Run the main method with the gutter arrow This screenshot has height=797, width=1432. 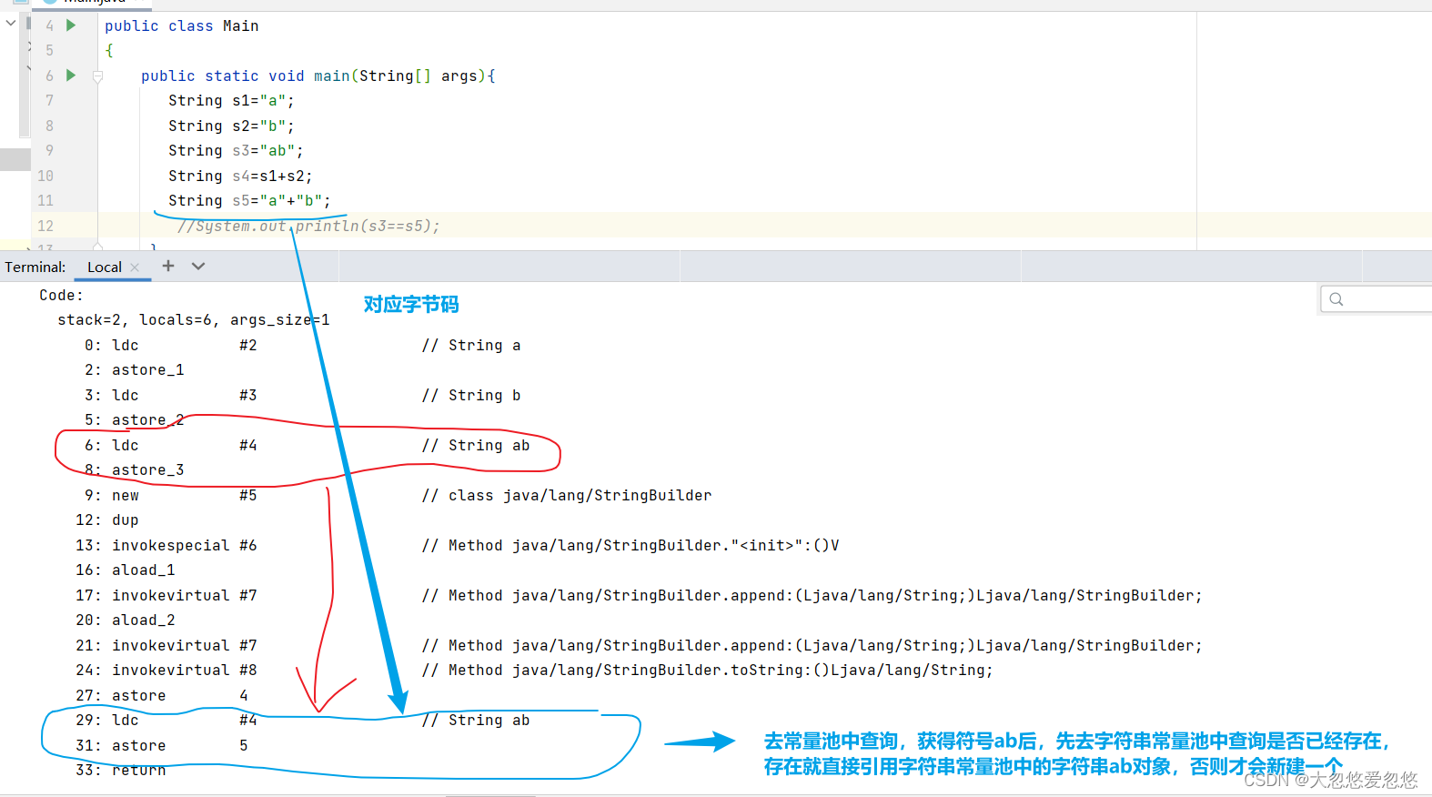(71, 76)
